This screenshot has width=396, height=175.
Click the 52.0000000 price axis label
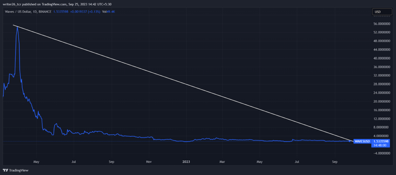381,32
